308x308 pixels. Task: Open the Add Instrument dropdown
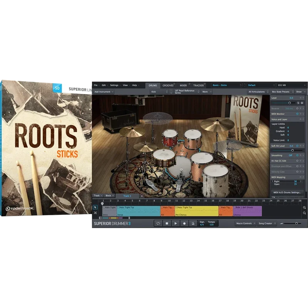(x=104, y=92)
